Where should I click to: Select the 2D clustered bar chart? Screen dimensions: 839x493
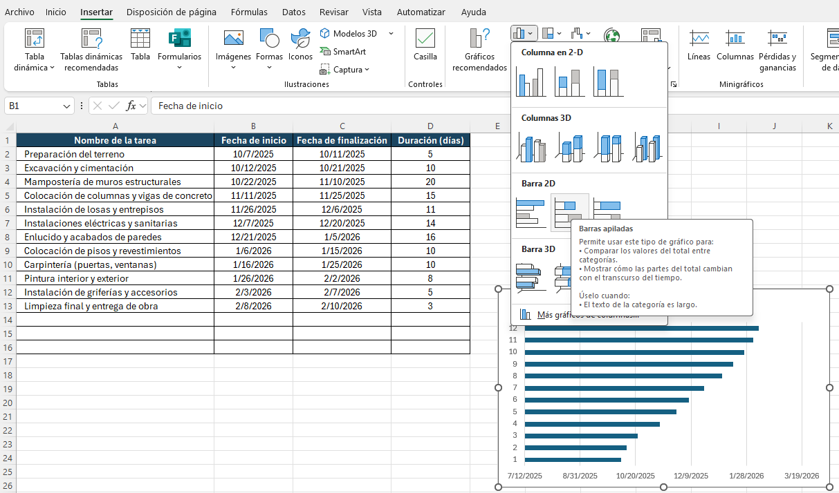(x=531, y=213)
